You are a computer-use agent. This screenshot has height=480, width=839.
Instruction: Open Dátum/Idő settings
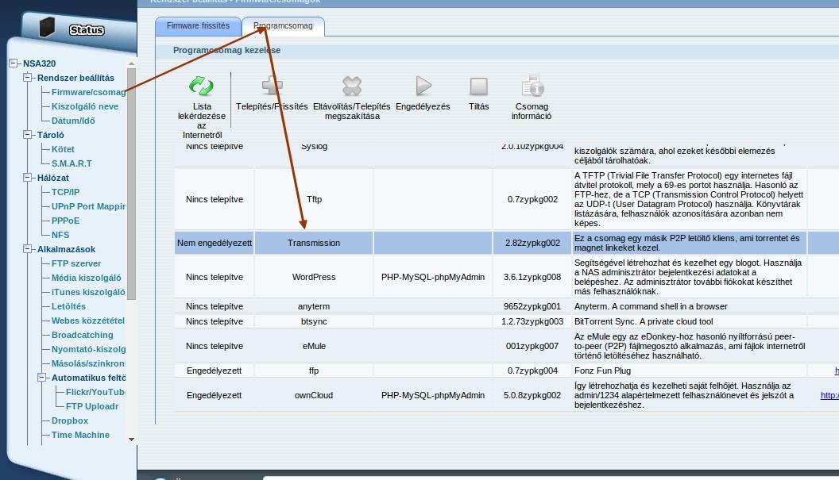click(x=73, y=121)
